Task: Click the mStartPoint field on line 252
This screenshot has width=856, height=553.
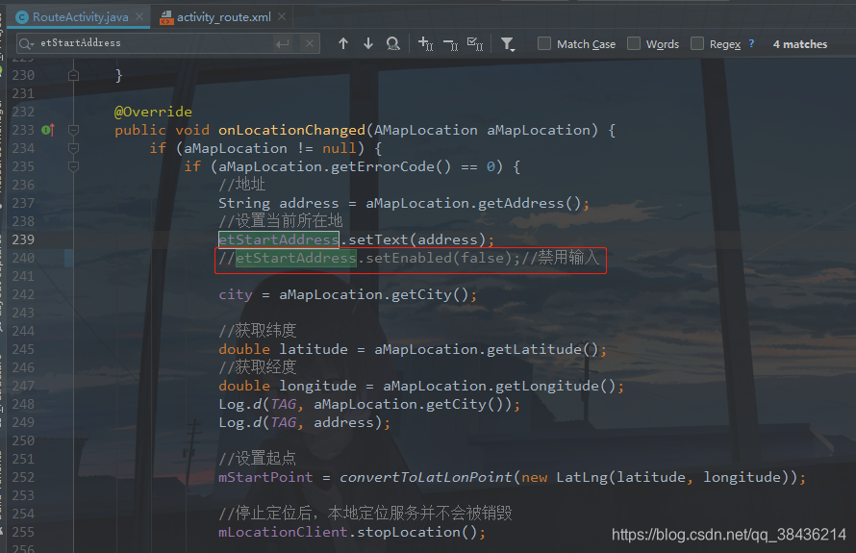Action: pyautogui.click(x=265, y=477)
